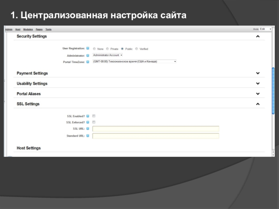279x209 pixels.
Task: Click help icon beside Standard URL
Action: [x=88, y=136]
